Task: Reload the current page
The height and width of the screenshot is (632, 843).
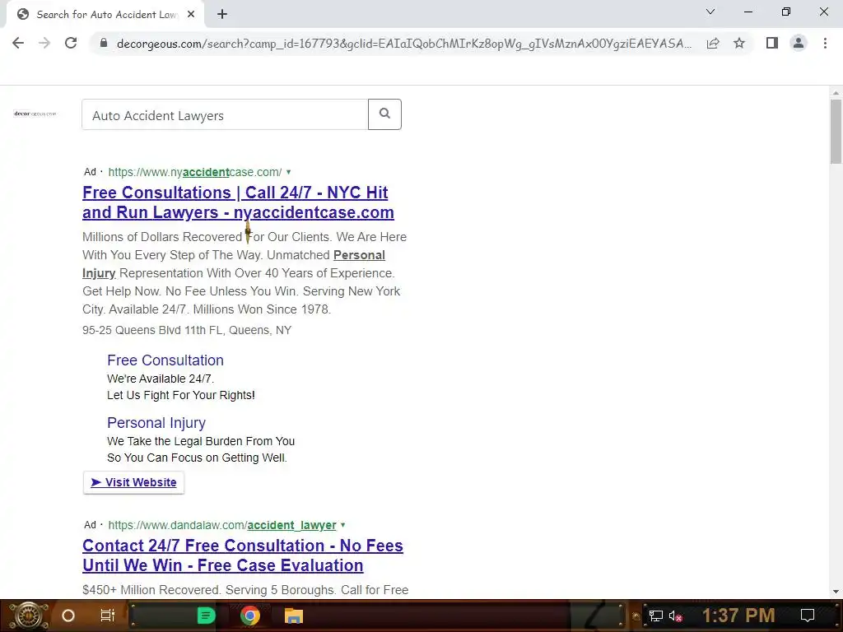Action: point(71,43)
